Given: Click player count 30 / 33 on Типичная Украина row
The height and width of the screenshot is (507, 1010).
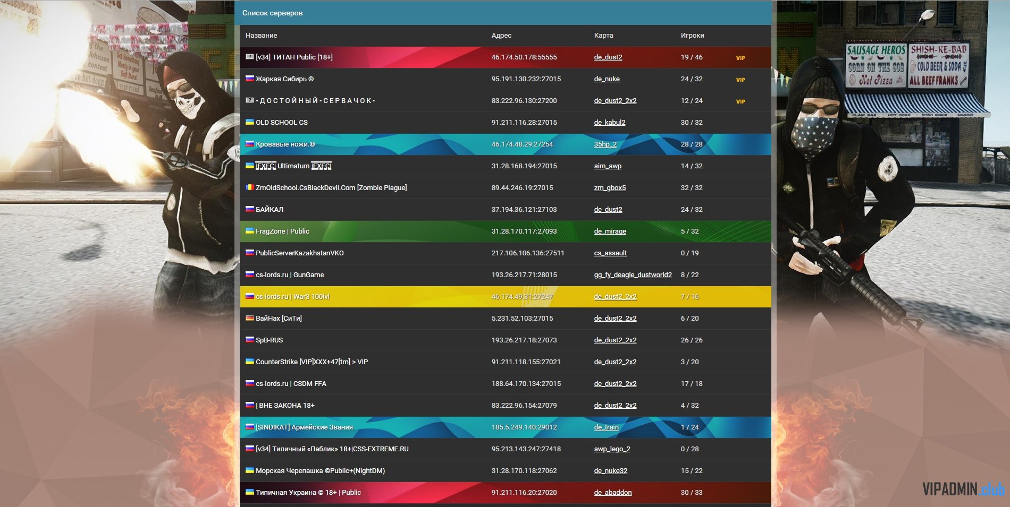Looking at the screenshot, I should 692,493.
